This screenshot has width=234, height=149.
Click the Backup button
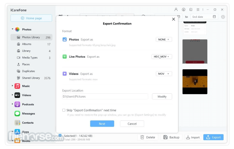(x=171, y=137)
